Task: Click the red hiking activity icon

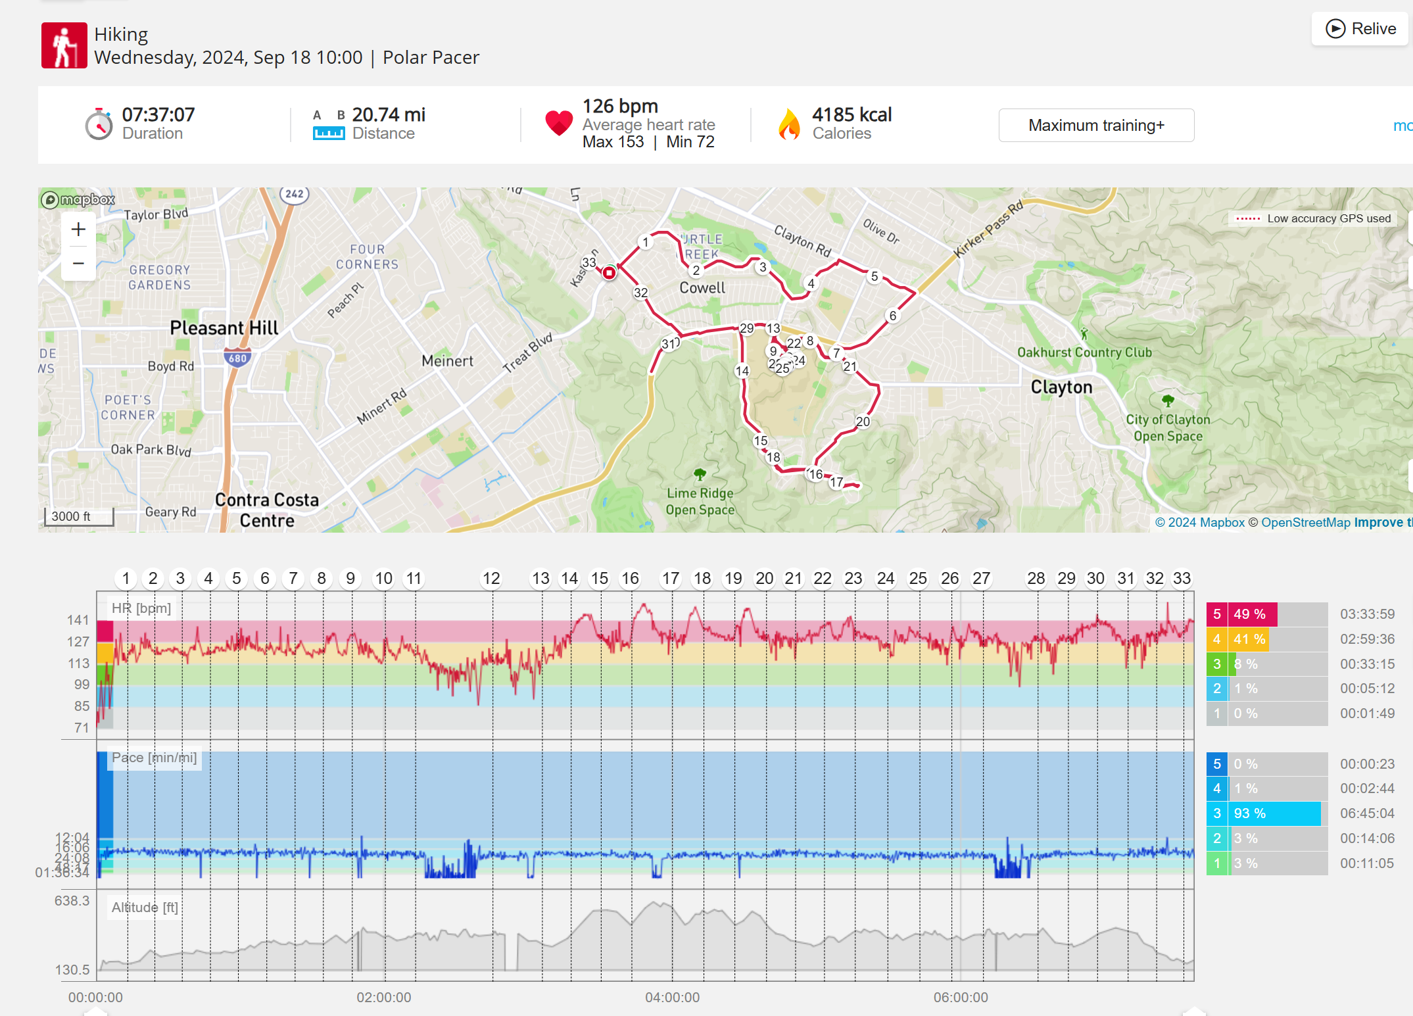Action: tap(64, 45)
